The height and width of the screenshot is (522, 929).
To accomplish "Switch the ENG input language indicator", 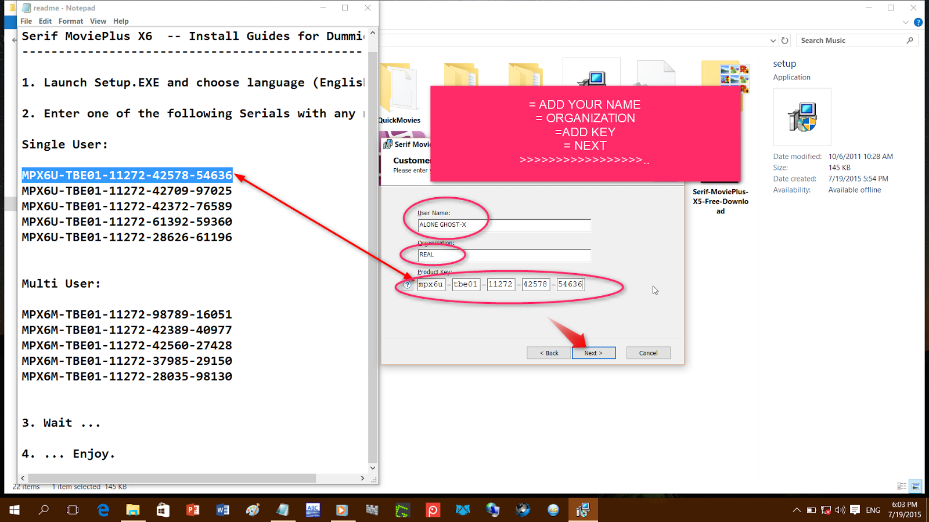I will 873,510.
